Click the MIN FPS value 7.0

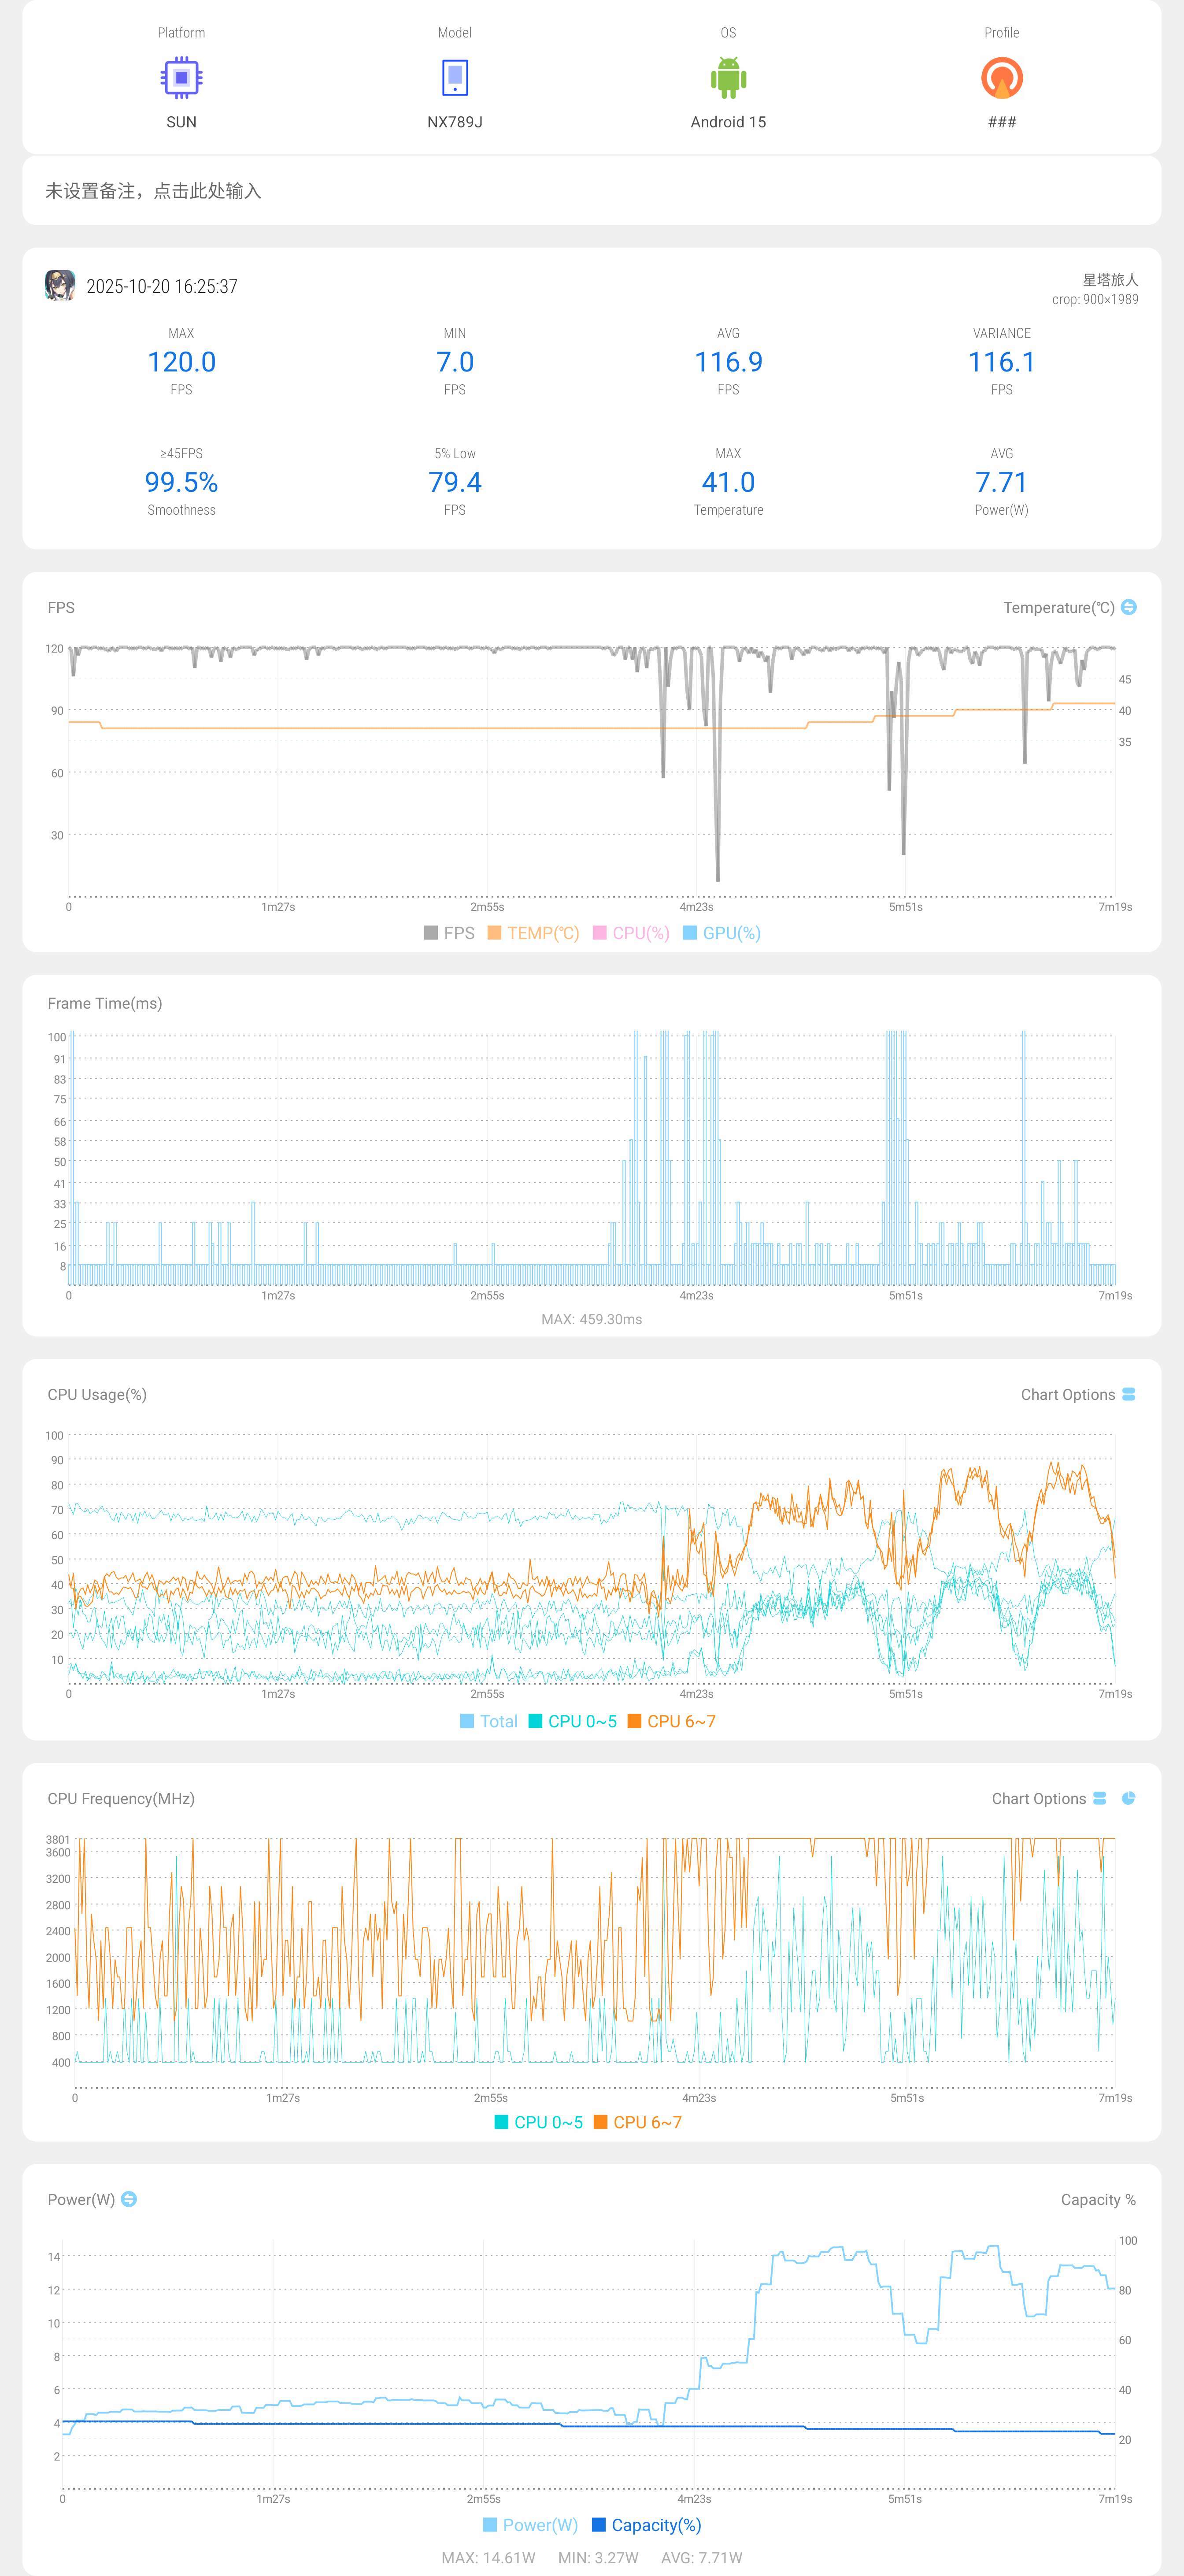tap(455, 362)
